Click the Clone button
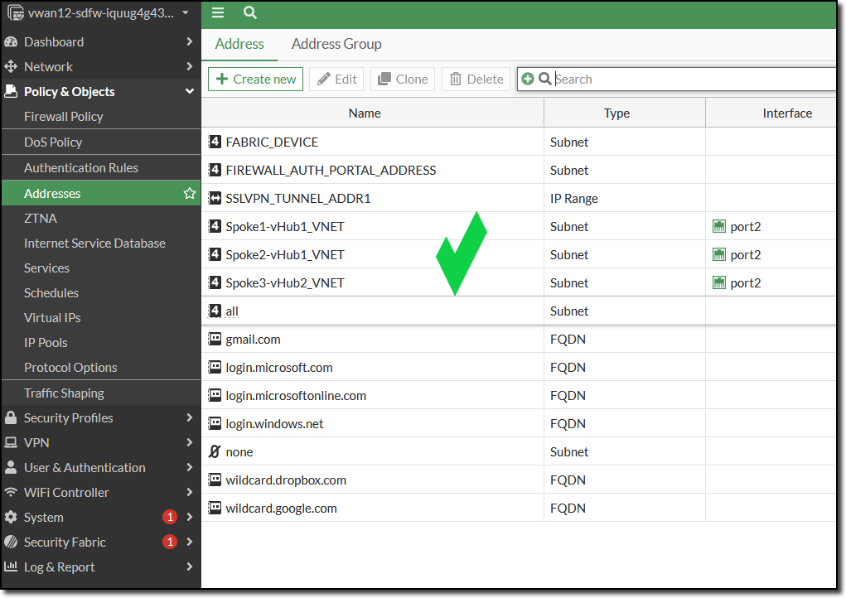The height and width of the screenshot is (598, 846). point(403,80)
